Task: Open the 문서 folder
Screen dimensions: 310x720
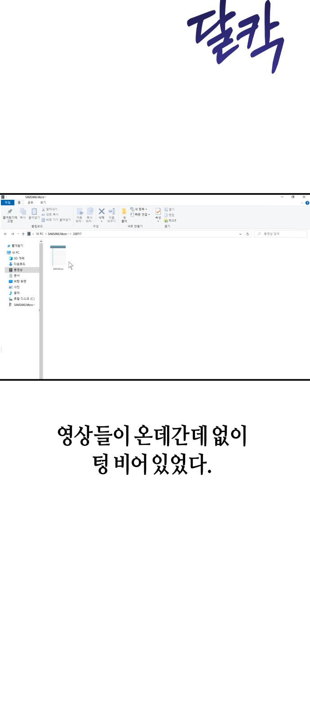Action: click(14, 275)
